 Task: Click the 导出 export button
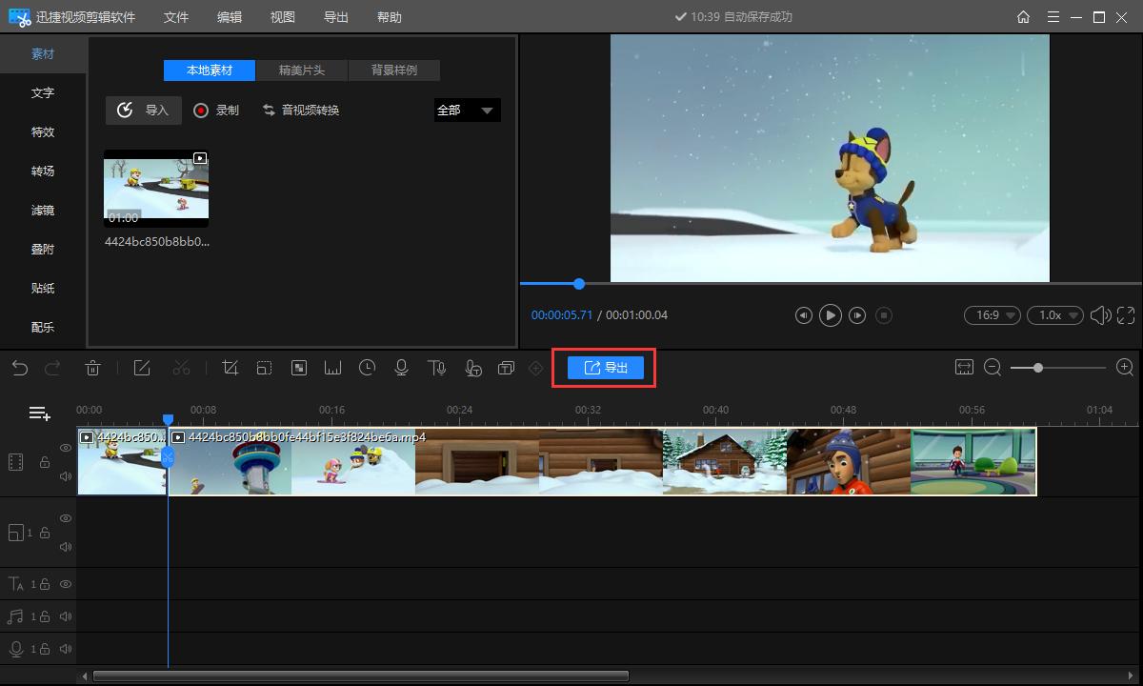point(605,368)
